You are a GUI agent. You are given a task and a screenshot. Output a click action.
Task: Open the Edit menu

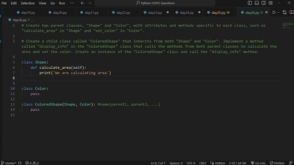(14, 3)
